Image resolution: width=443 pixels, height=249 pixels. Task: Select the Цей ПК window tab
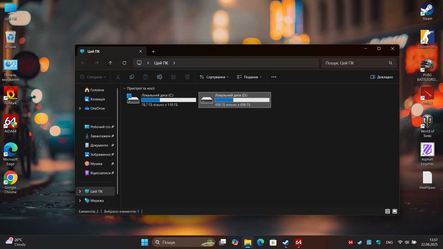pos(112,51)
